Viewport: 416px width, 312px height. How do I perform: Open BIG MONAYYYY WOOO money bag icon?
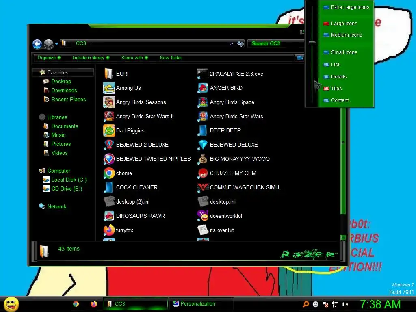pyautogui.click(x=203, y=159)
